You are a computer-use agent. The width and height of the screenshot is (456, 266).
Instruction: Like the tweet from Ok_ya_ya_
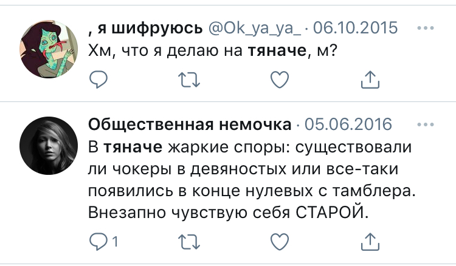tap(278, 78)
